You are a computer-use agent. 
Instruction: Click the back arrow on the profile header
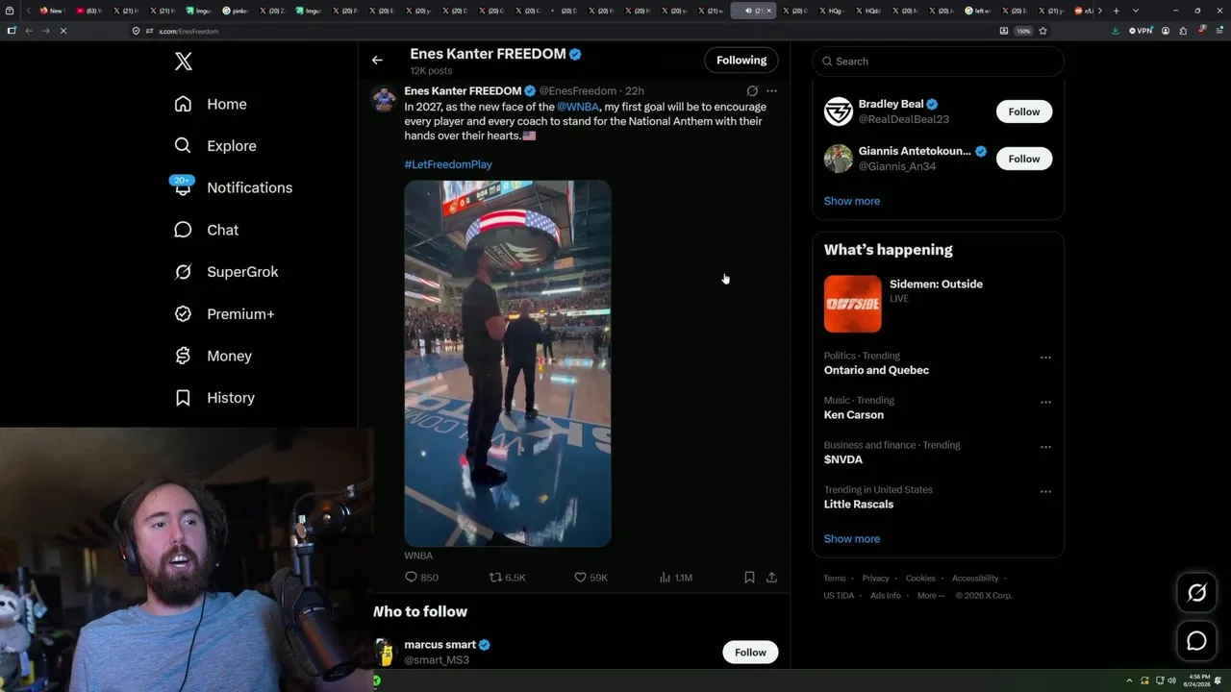pyautogui.click(x=377, y=60)
